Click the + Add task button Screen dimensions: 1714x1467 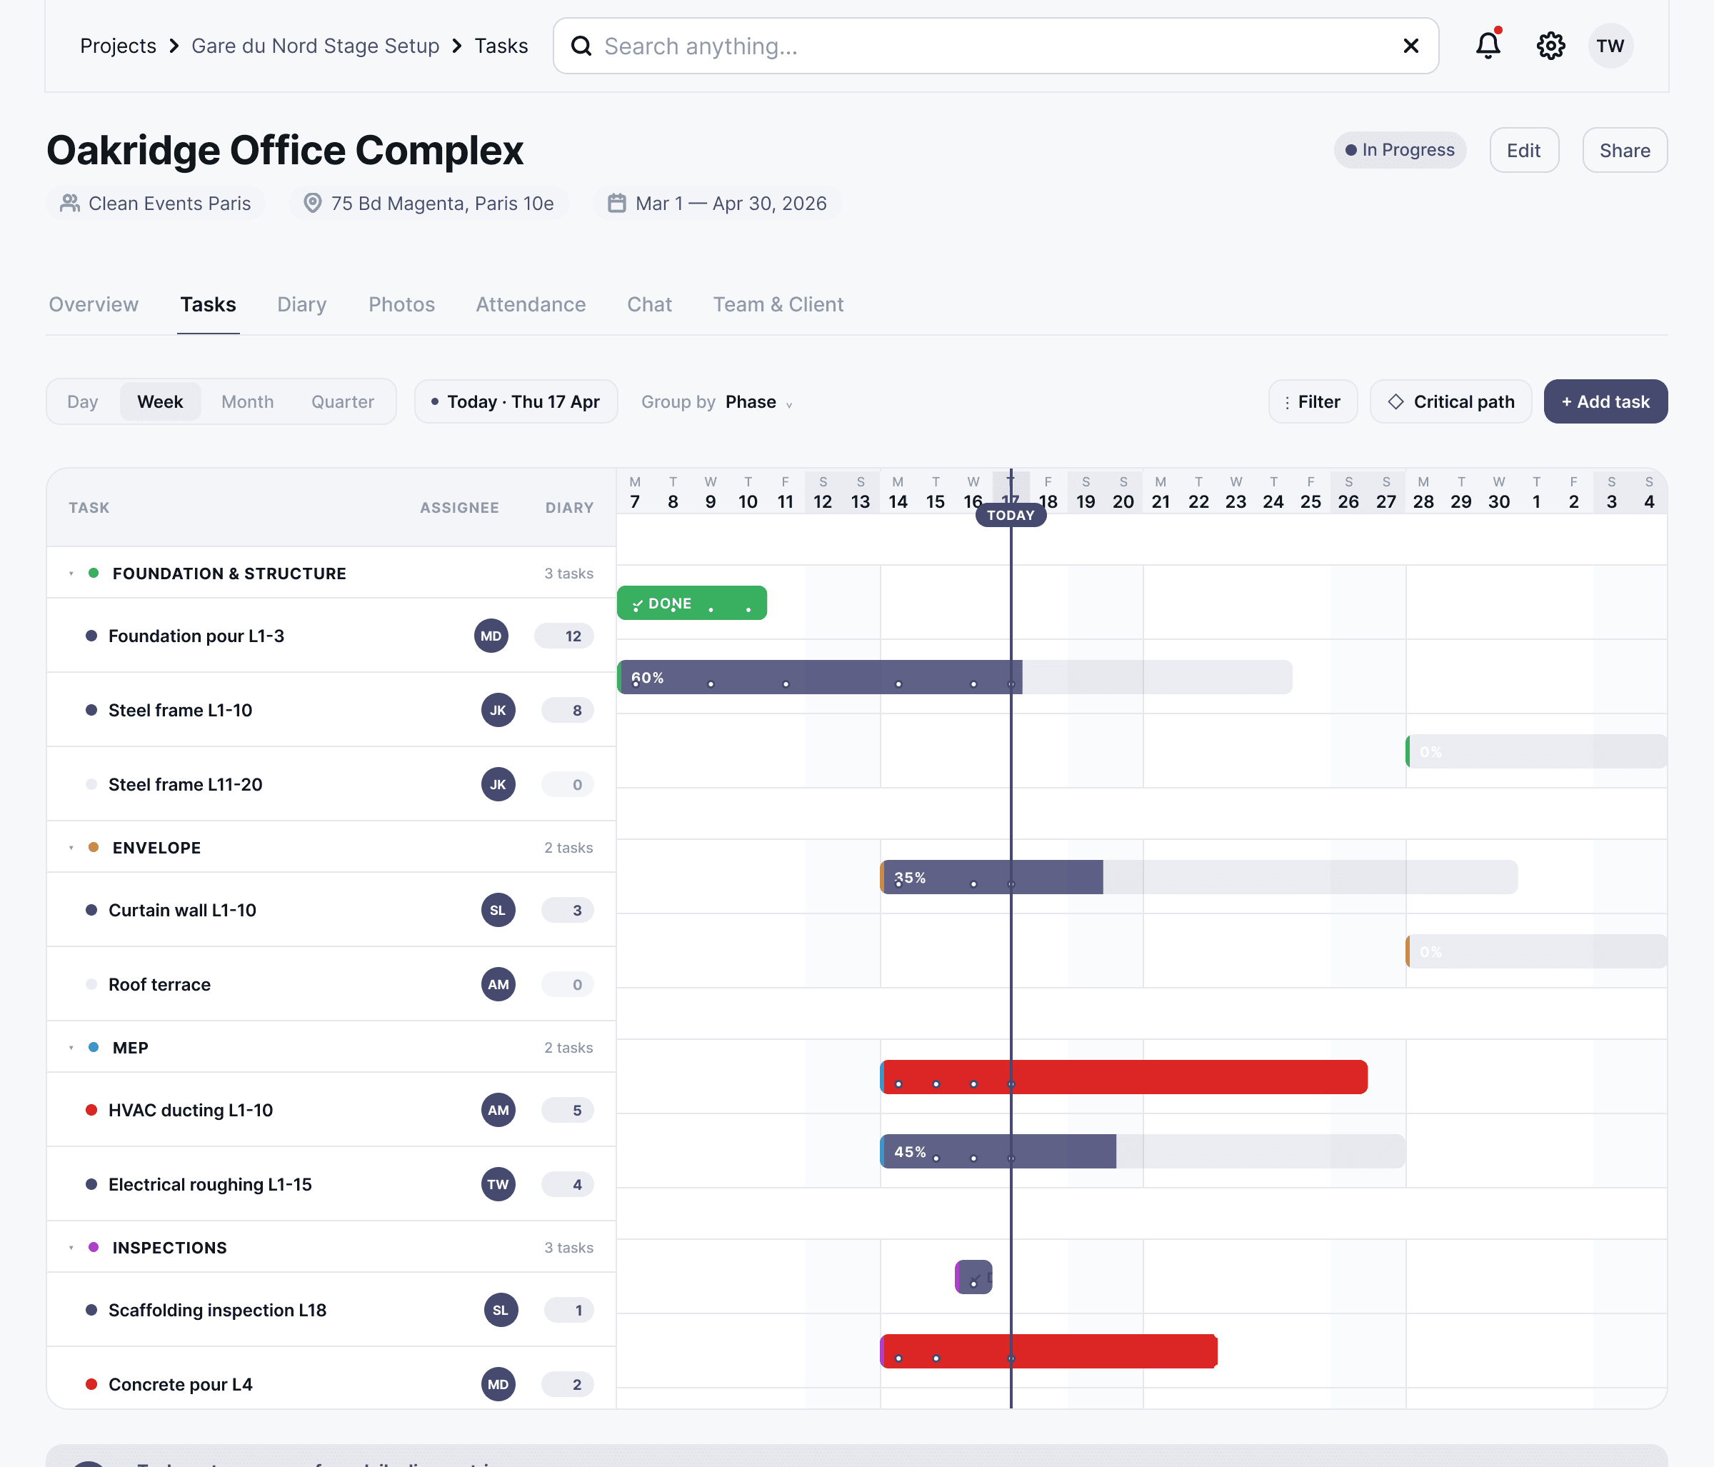(1605, 401)
